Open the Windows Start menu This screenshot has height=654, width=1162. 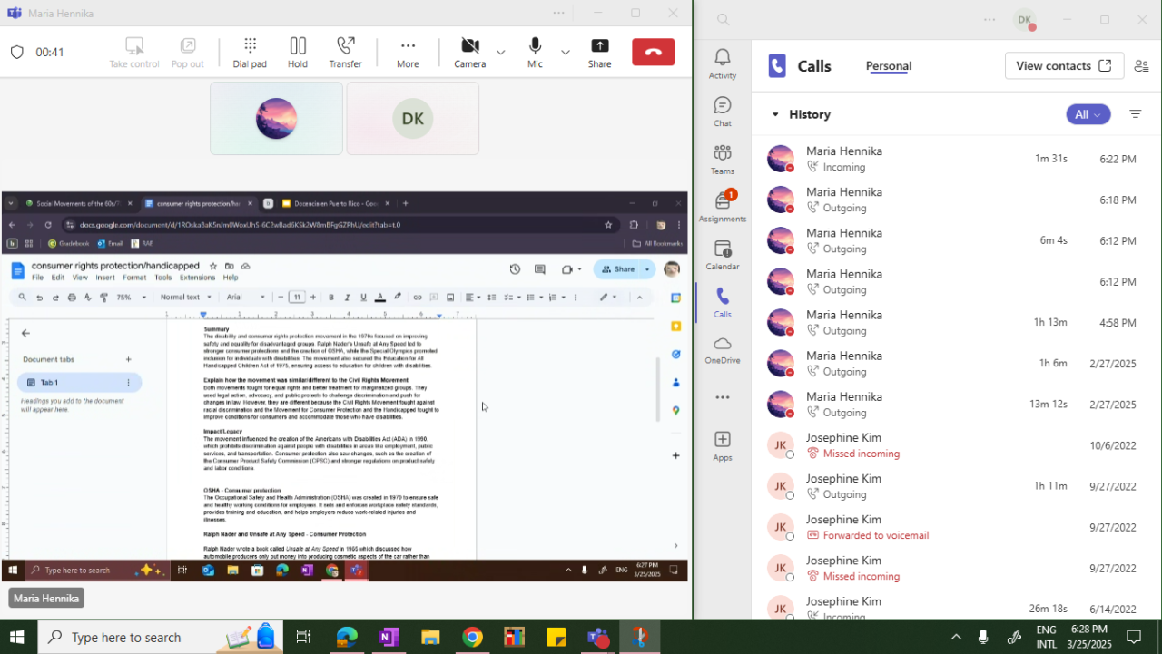pyautogui.click(x=16, y=637)
